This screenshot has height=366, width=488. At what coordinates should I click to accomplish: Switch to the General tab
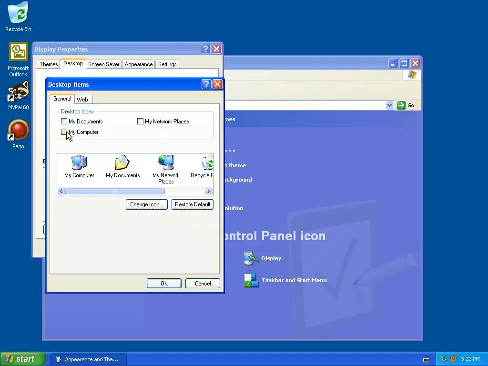click(x=62, y=99)
